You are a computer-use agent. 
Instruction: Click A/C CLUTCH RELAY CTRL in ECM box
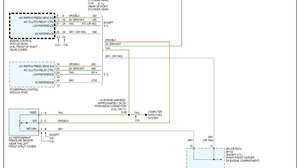tap(39, 22)
